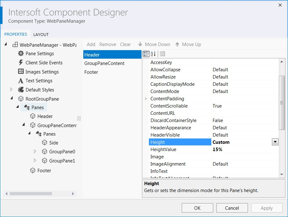
Task: Select the PROPERTIES tab
Action: [x=16, y=34]
